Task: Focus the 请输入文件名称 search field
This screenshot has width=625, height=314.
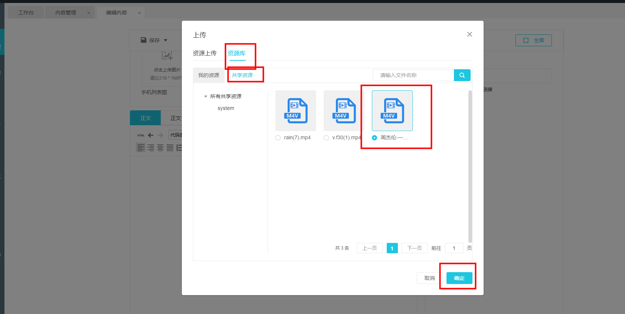Action: point(413,75)
